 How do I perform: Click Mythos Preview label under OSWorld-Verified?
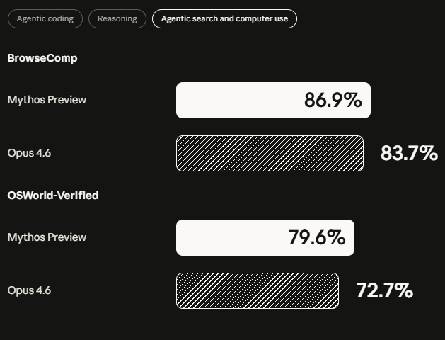(x=47, y=237)
